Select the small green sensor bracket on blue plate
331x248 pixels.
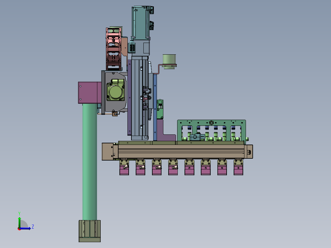point(160,109)
